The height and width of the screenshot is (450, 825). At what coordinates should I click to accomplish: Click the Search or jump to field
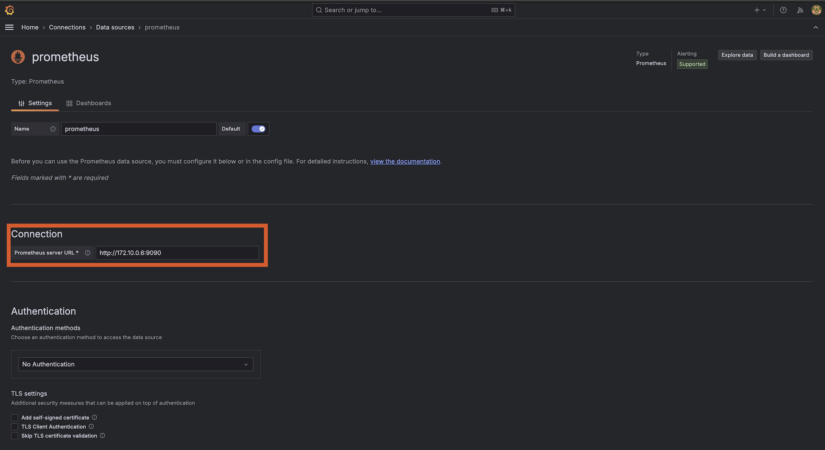pos(413,10)
